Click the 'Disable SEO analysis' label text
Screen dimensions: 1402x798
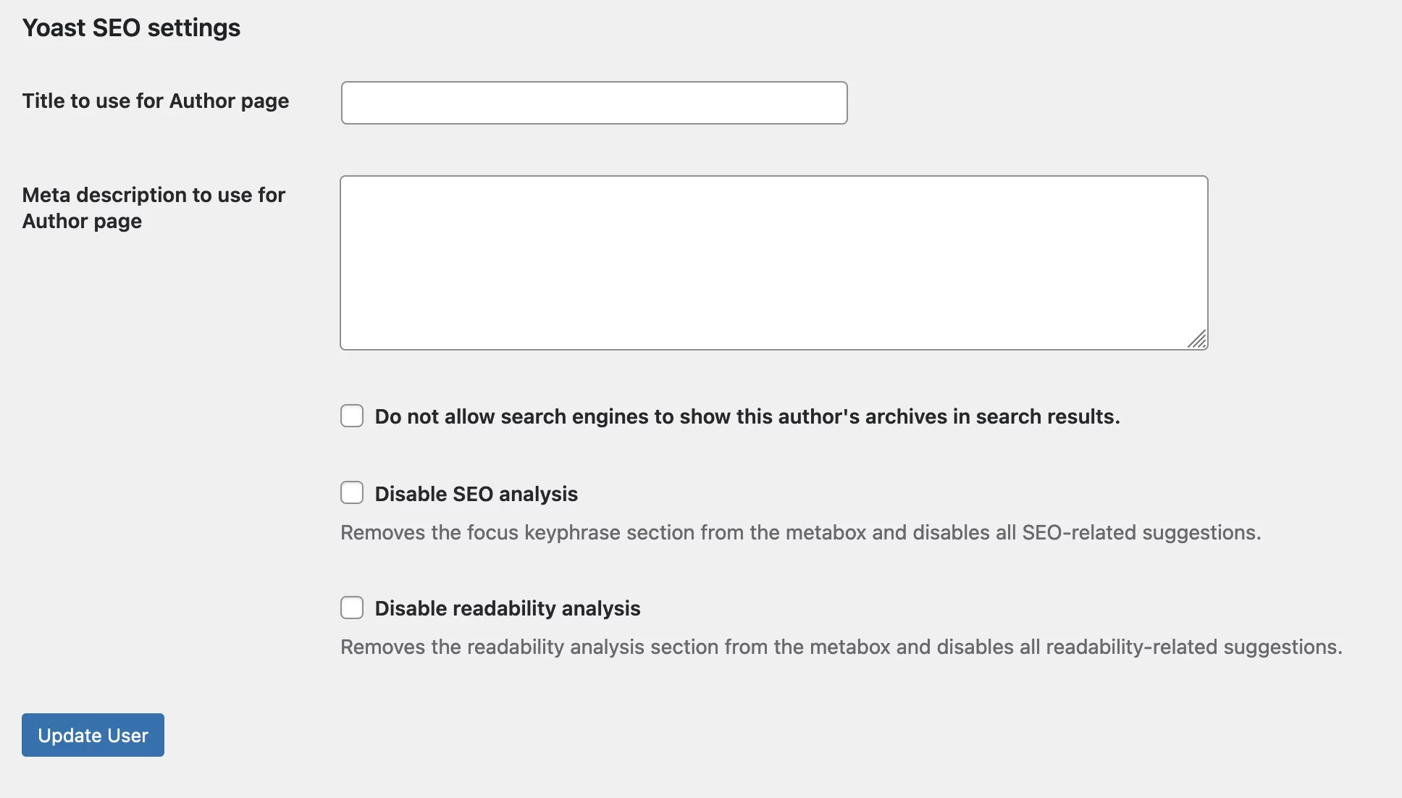pyautogui.click(x=477, y=494)
